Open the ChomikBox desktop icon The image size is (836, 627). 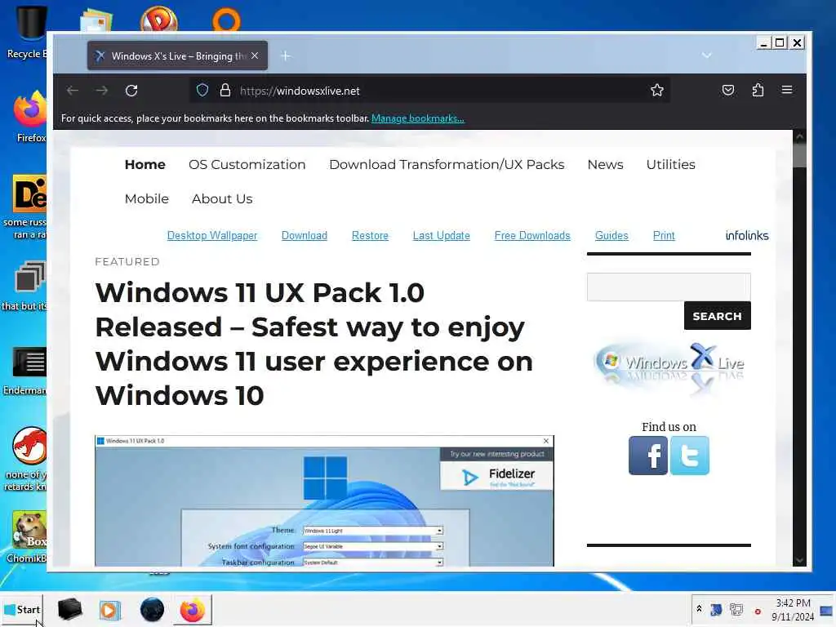[x=27, y=537]
